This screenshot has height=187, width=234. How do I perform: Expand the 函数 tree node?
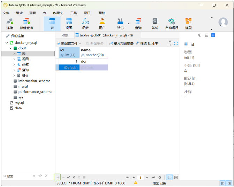(x=14, y=64)
